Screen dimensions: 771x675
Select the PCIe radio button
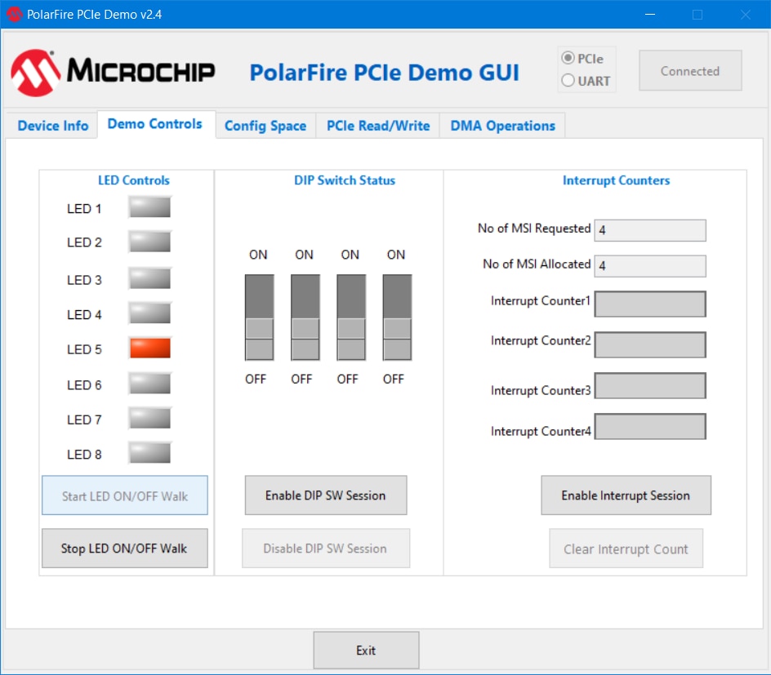pyautogui.click(x=582, y=59)
